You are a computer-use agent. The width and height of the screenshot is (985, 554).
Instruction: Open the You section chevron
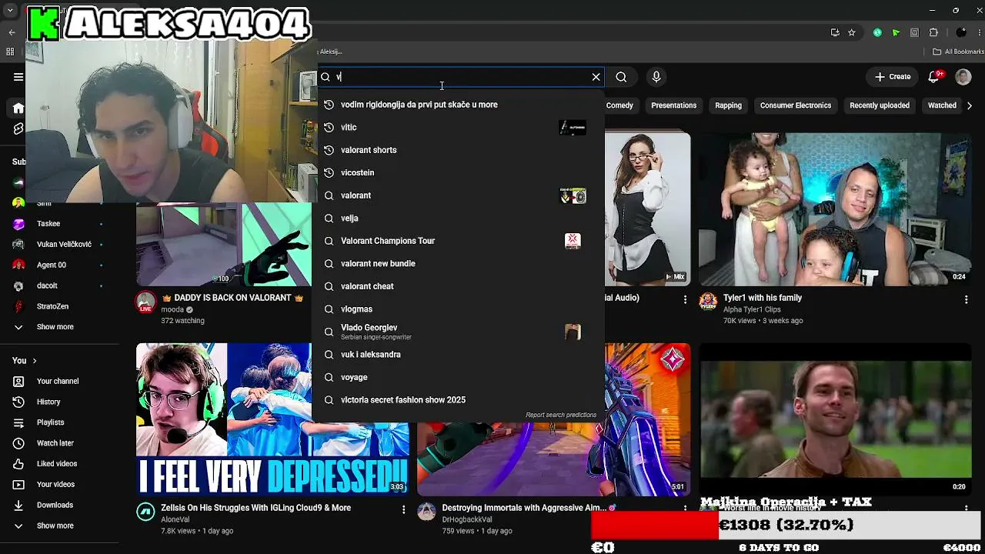[x=35, y=361]
